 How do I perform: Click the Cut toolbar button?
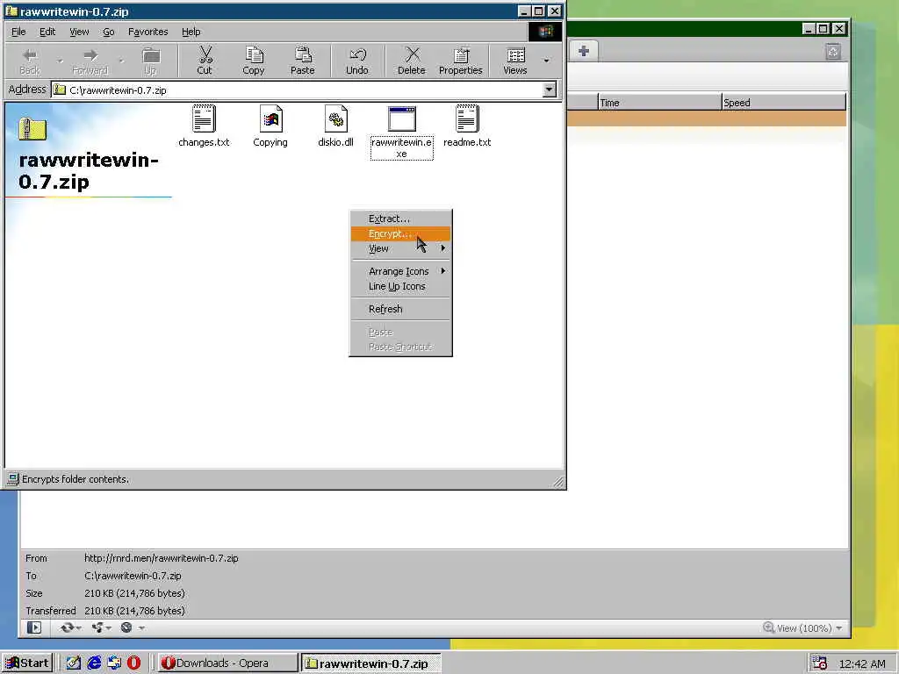tap(205, 61)
